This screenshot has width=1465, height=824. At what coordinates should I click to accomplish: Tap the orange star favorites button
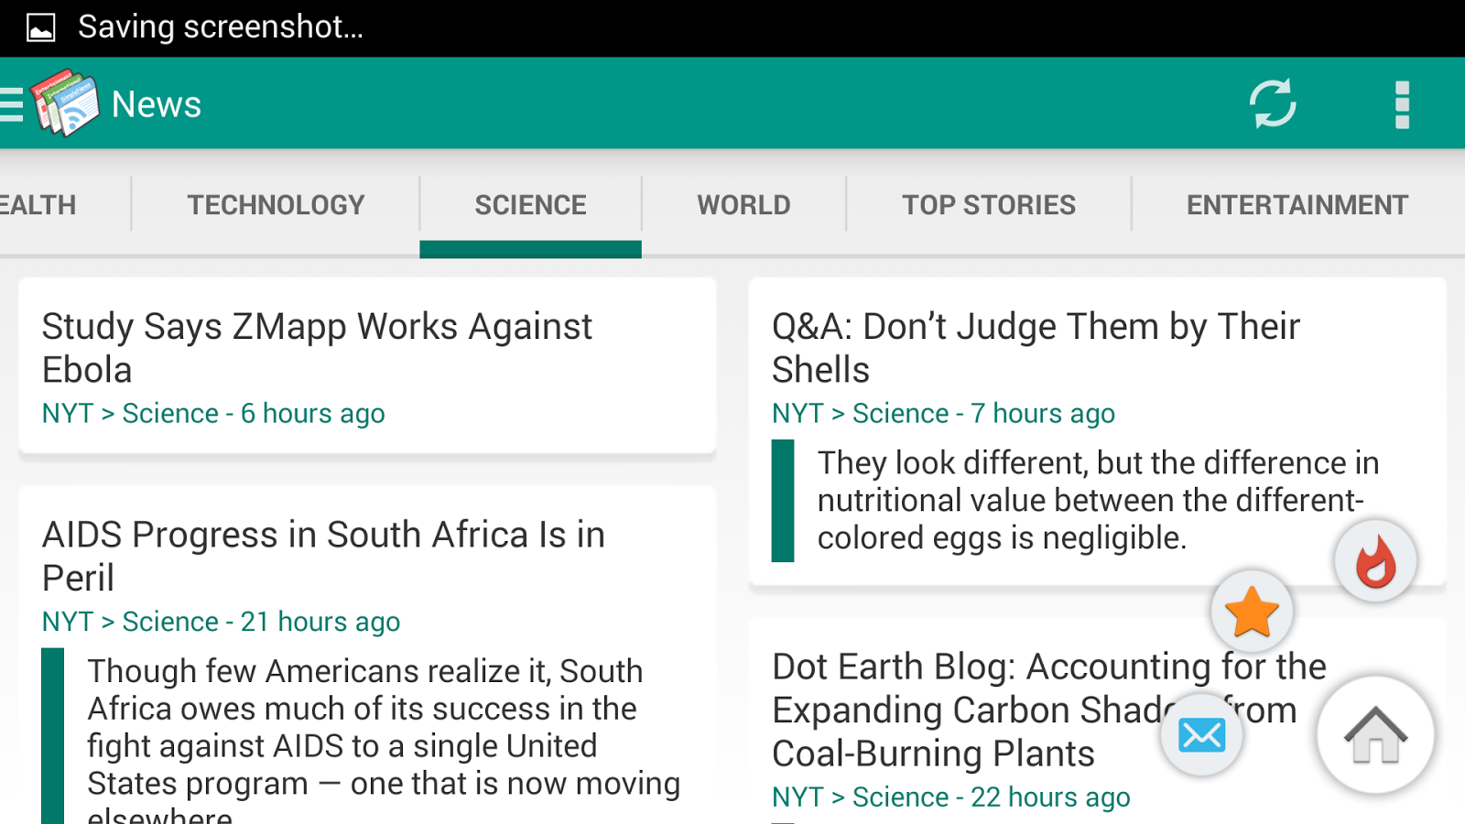pyautogui.click(x=1252, y=612)
